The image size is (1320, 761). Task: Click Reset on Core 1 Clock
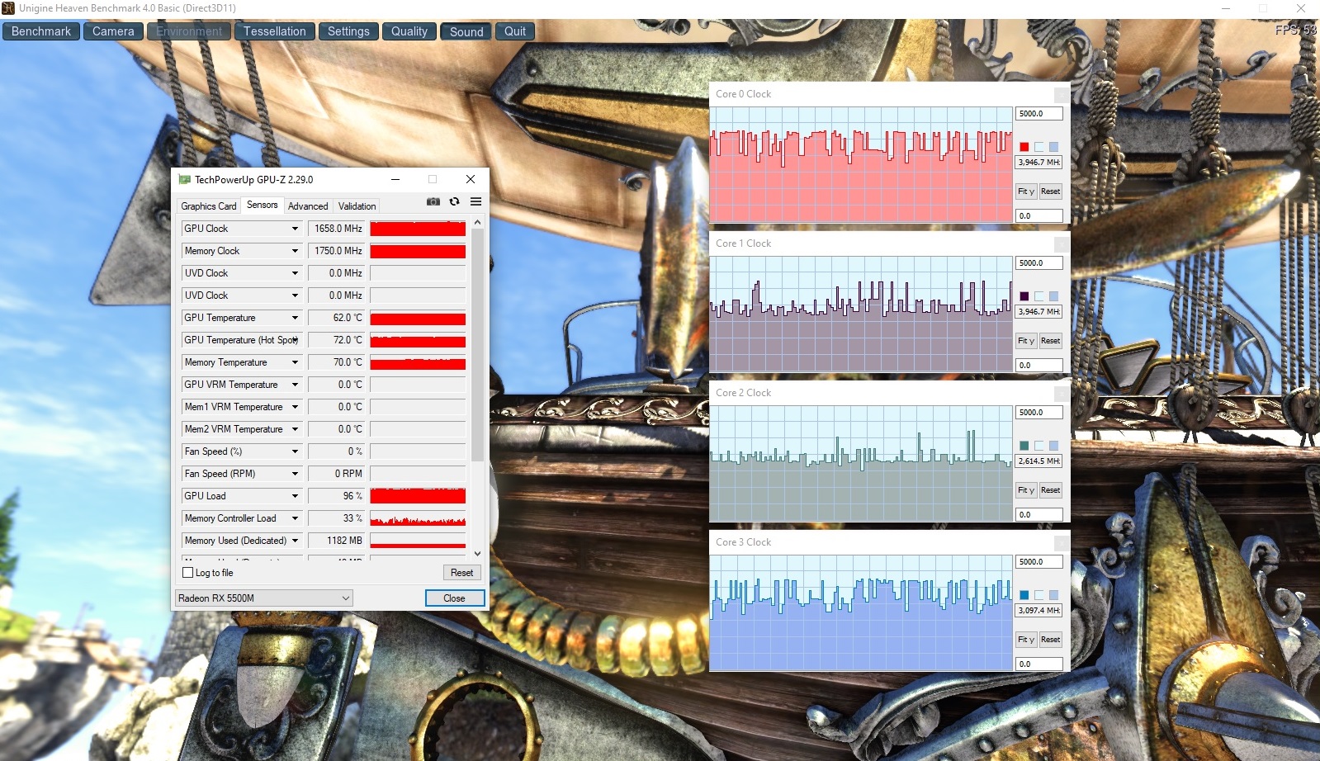point(1050,341)
